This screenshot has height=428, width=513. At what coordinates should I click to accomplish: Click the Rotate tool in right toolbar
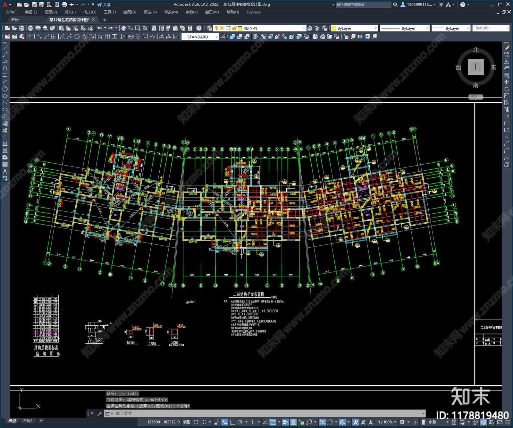click(507, 89)
